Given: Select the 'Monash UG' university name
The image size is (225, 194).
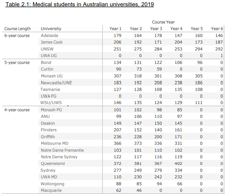Looking at the screenshot, I should click(52, 76).
